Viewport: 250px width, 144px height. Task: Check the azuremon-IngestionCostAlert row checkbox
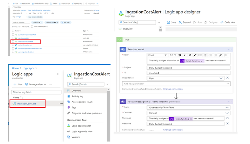click(13, 34)
